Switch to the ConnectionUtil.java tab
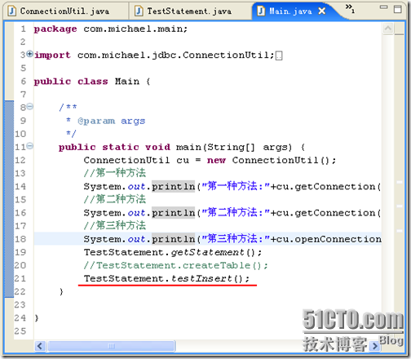411x359 pixels. point(65,11)
